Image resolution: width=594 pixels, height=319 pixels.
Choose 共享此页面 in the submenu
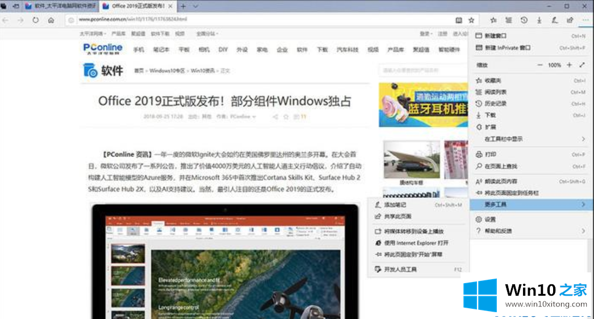click(417, 216)
